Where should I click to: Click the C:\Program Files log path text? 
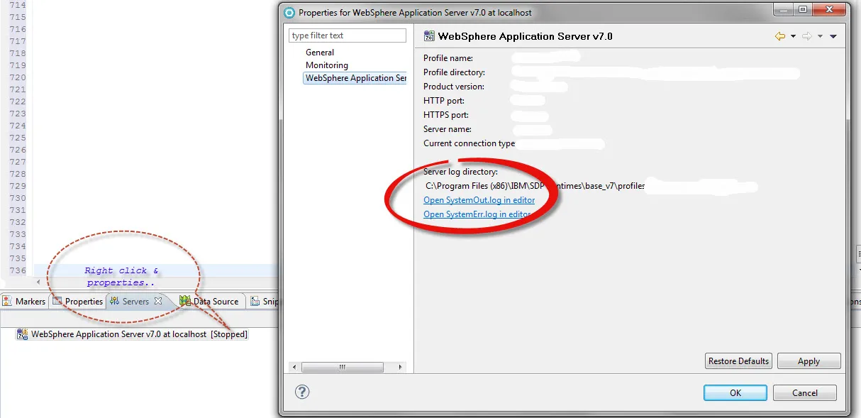pos(535,186)
